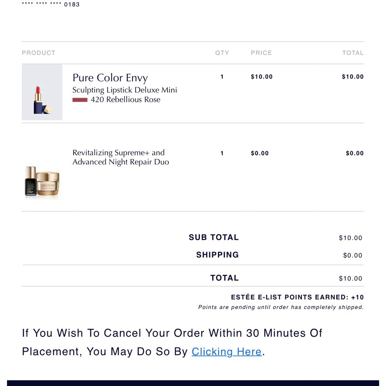Viewport: 386px width, 386px height.
Task: Click the QTY column header
Action: [222, 53]
